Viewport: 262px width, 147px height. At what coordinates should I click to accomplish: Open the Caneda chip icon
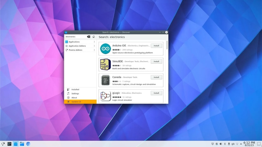coord(106,80)
